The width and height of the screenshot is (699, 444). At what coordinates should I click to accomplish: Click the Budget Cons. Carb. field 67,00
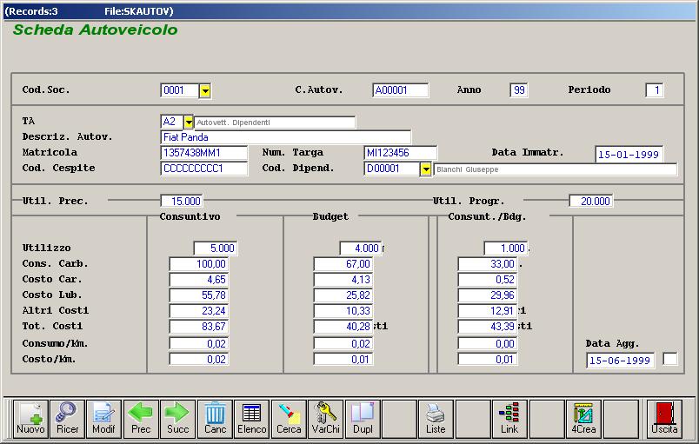343,263
